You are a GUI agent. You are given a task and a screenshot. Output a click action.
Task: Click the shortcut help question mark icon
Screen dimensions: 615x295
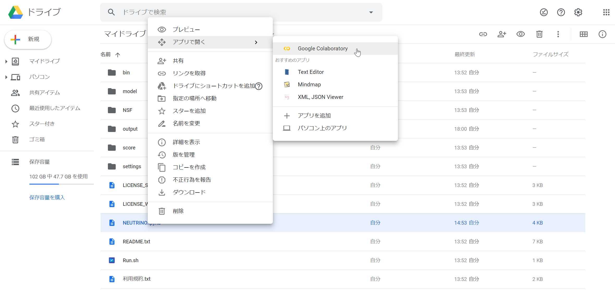[x=259, y=86]
